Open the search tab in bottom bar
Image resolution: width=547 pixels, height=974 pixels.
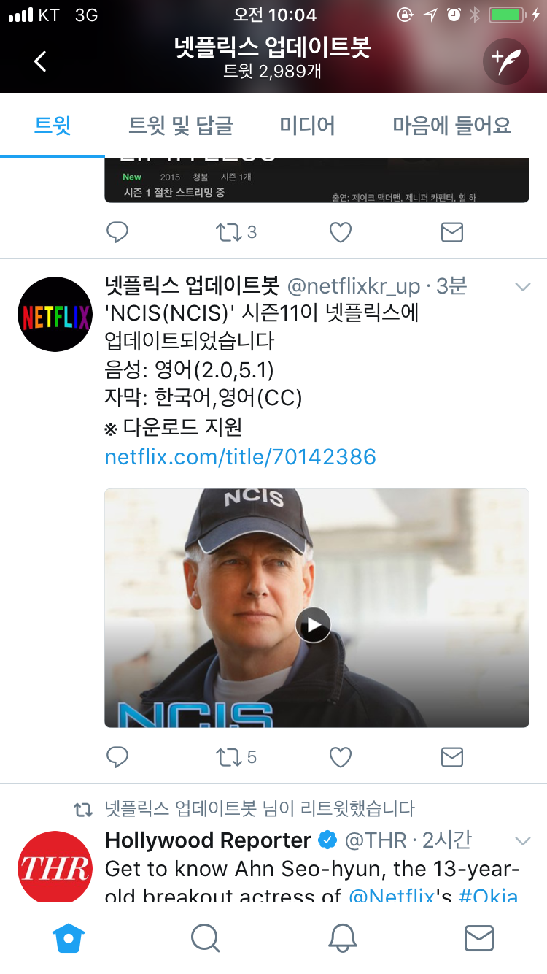pyautogui.click(x=205, y=938)
